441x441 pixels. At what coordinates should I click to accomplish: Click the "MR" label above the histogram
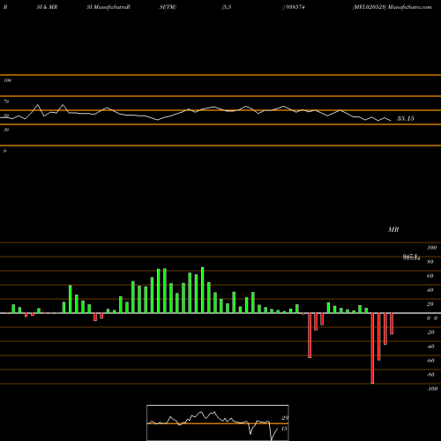pos(393,229)
